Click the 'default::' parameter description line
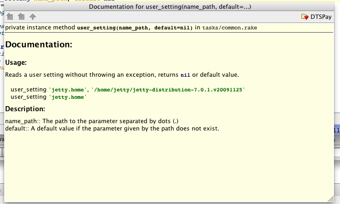340x204 pixels. click(x=112, y=129)
